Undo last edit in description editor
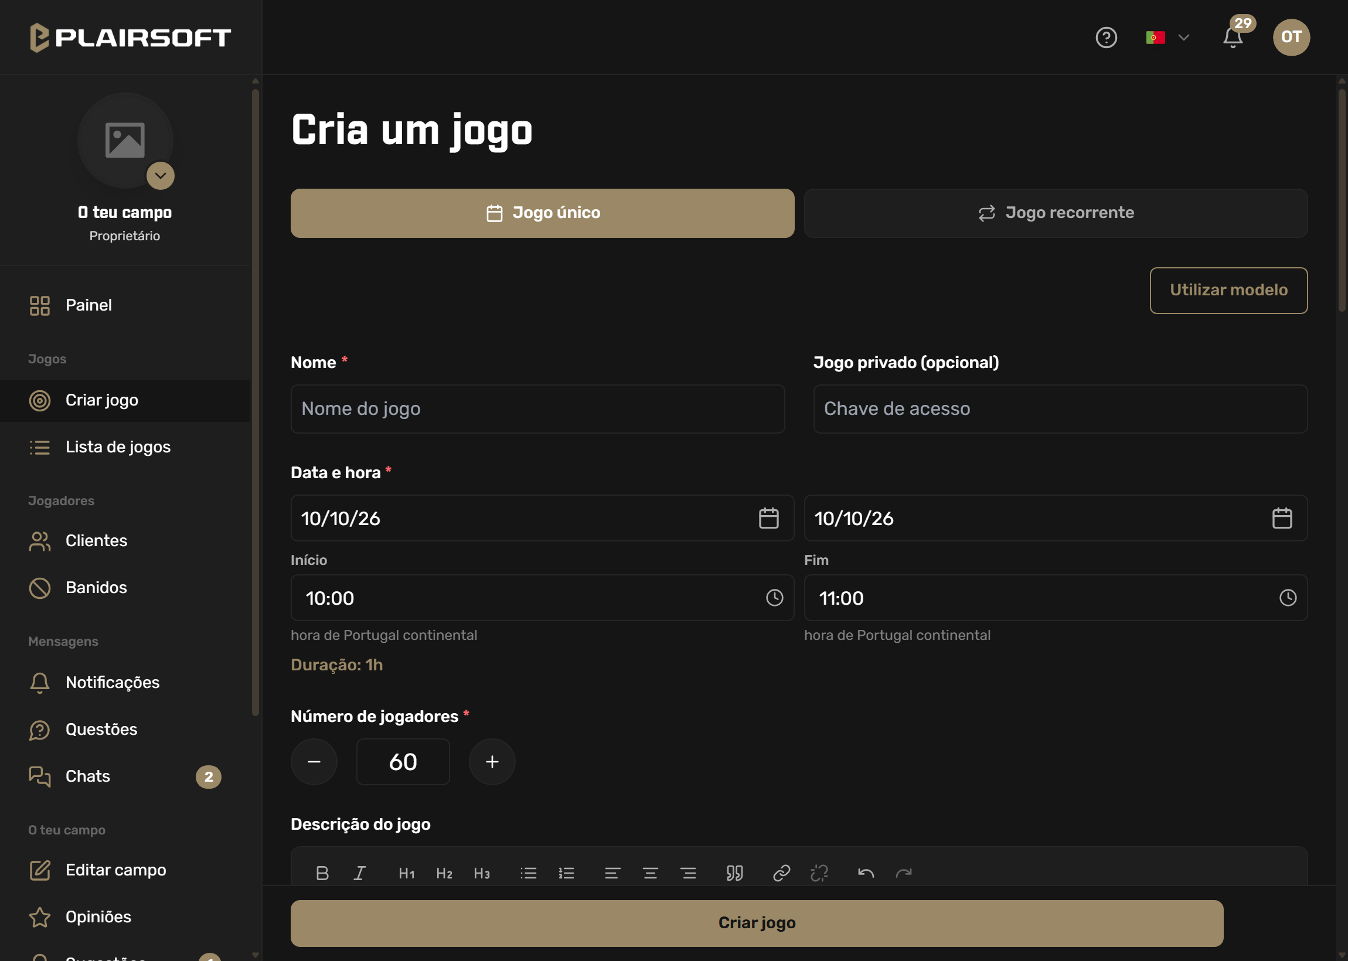The image size is (1348, 961). pos(866,873)
